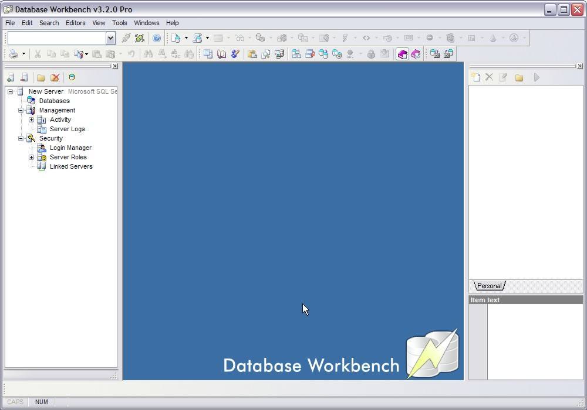Click the folder icon in right panel
Screen dimensions: 587x410
519,78
